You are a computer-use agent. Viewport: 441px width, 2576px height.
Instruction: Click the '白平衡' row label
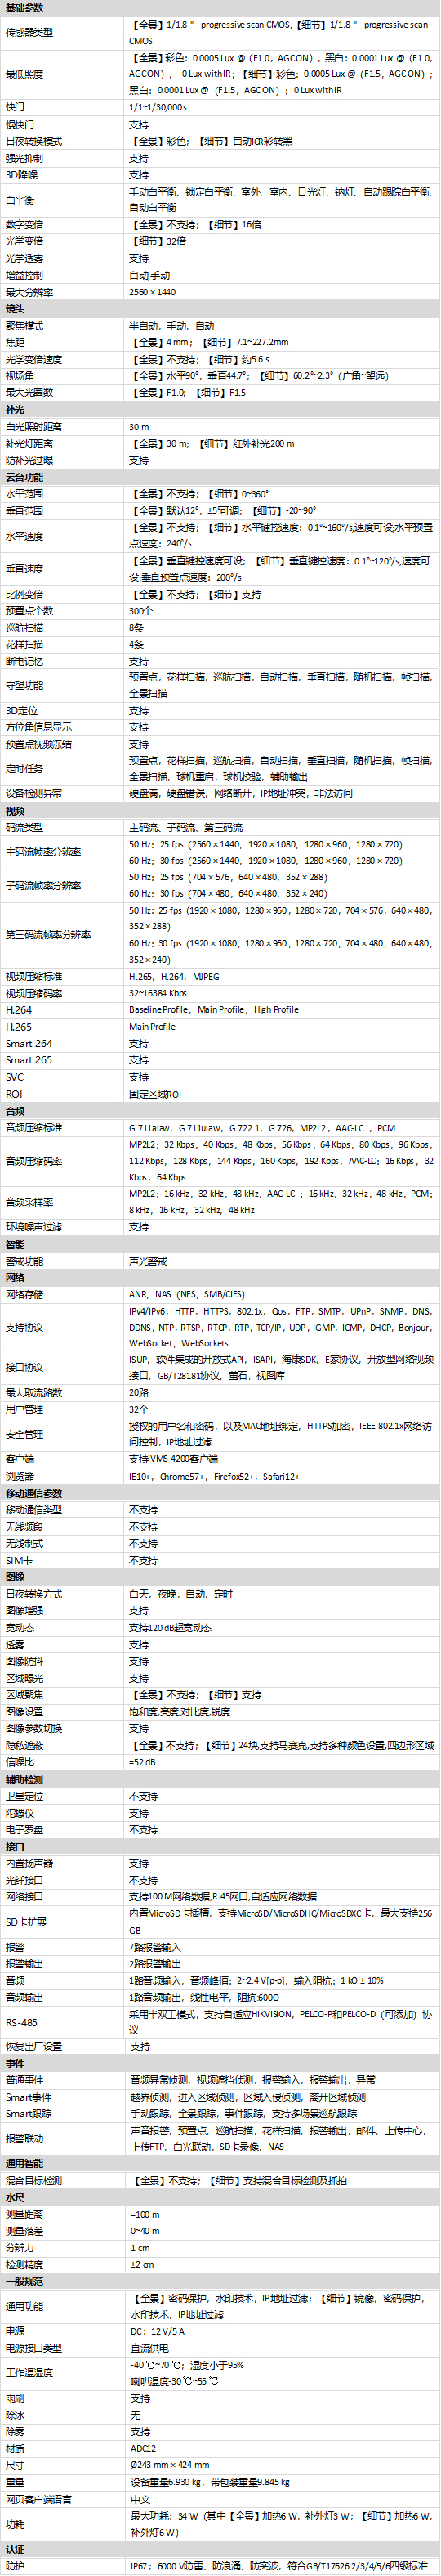(x=20, y=200)
